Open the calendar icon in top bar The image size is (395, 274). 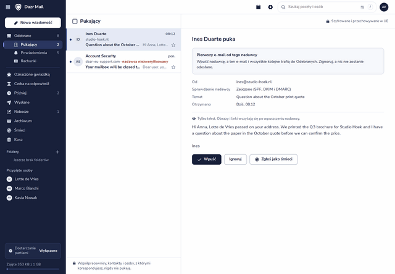[258, 7]
